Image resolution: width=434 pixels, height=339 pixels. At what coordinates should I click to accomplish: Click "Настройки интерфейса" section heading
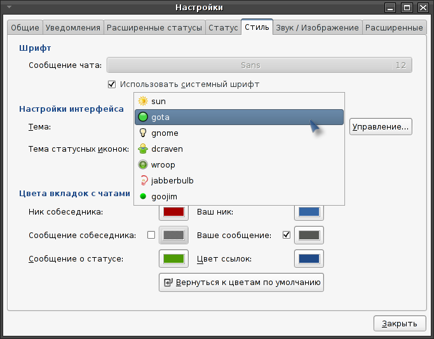(71, 109)
